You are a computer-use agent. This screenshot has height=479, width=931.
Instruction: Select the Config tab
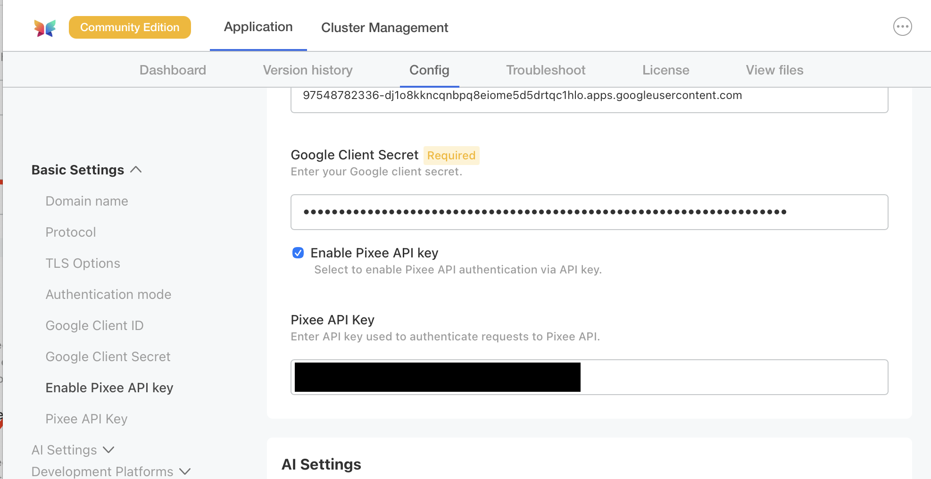coord(429,70)
